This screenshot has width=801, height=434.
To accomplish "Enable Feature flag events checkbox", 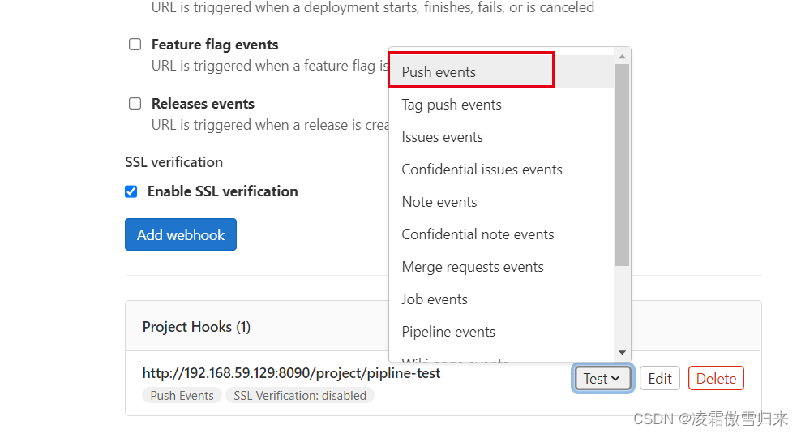I will point(135,45).
